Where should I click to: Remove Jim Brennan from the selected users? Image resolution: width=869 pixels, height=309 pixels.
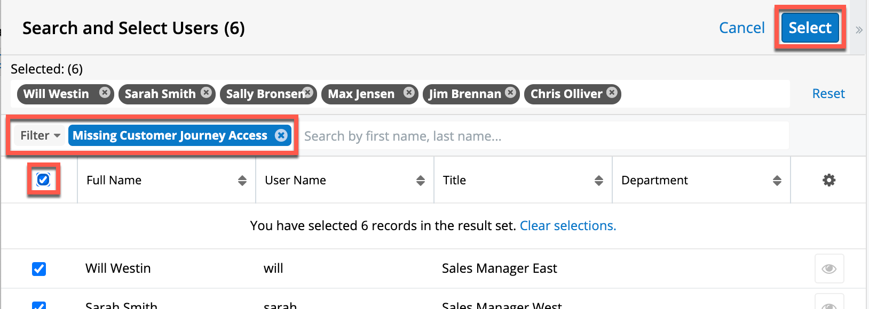point(510,93)
